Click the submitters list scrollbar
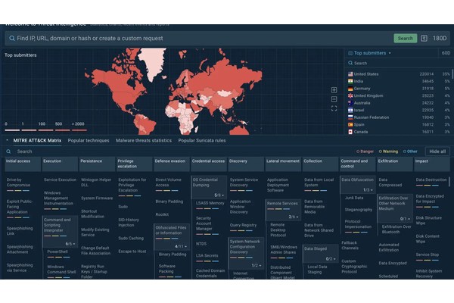Viewport: 454px width, 303px height. click(452, 74)
